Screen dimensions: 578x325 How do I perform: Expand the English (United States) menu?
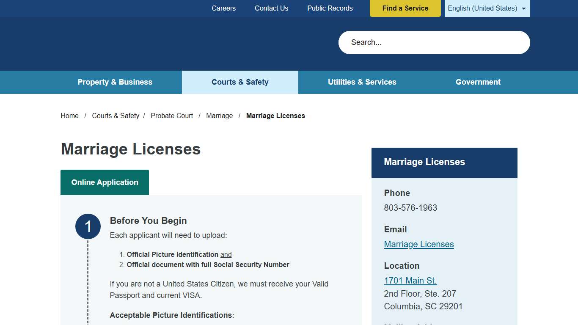coord(487,8)
